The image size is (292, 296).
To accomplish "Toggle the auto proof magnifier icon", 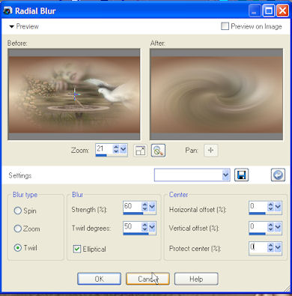I will click(x=158, y=151).
